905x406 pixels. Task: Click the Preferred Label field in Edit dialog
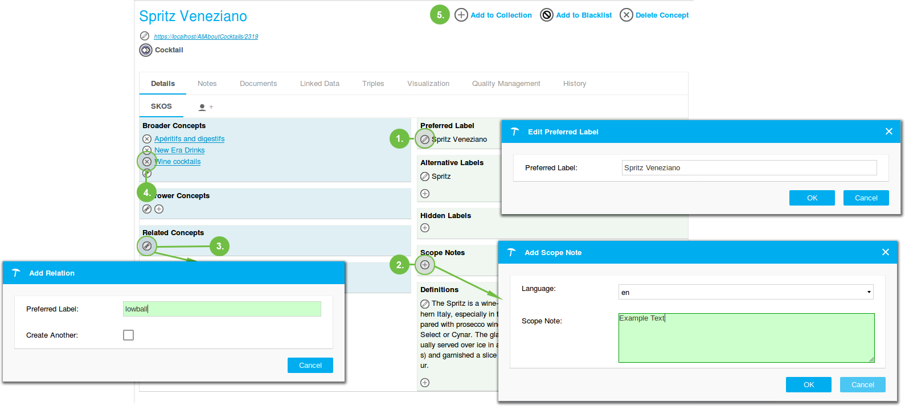[750, 167]
